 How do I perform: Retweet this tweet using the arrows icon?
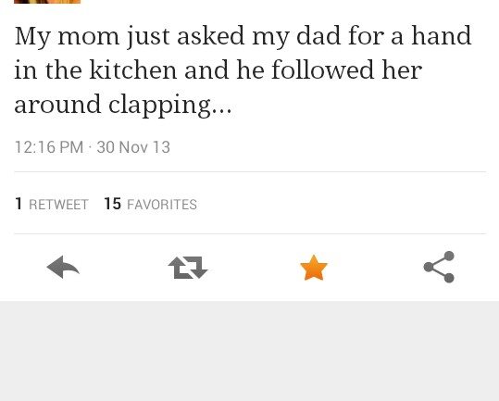point(188,268)
